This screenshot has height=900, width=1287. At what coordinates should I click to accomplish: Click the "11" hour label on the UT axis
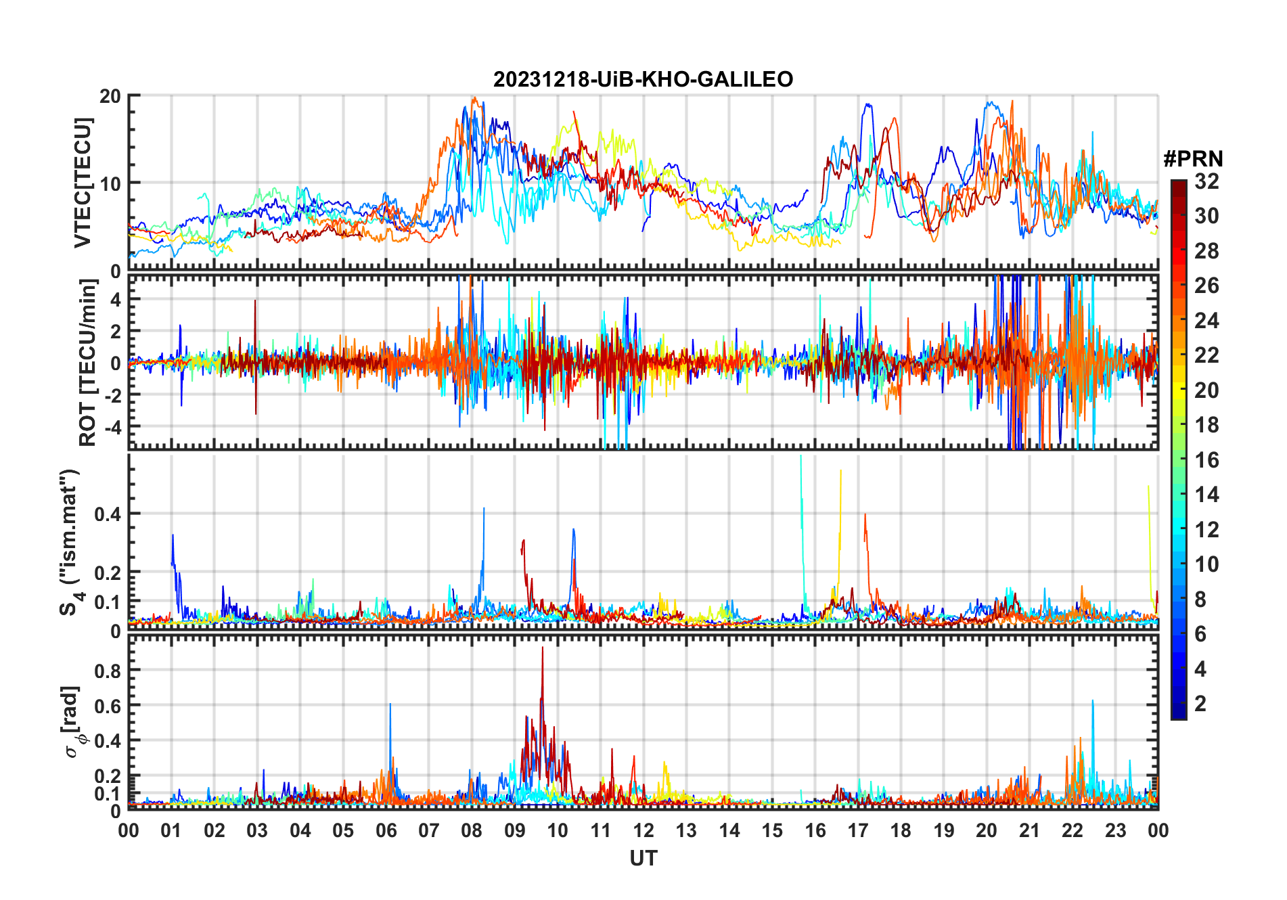point(601,830)
